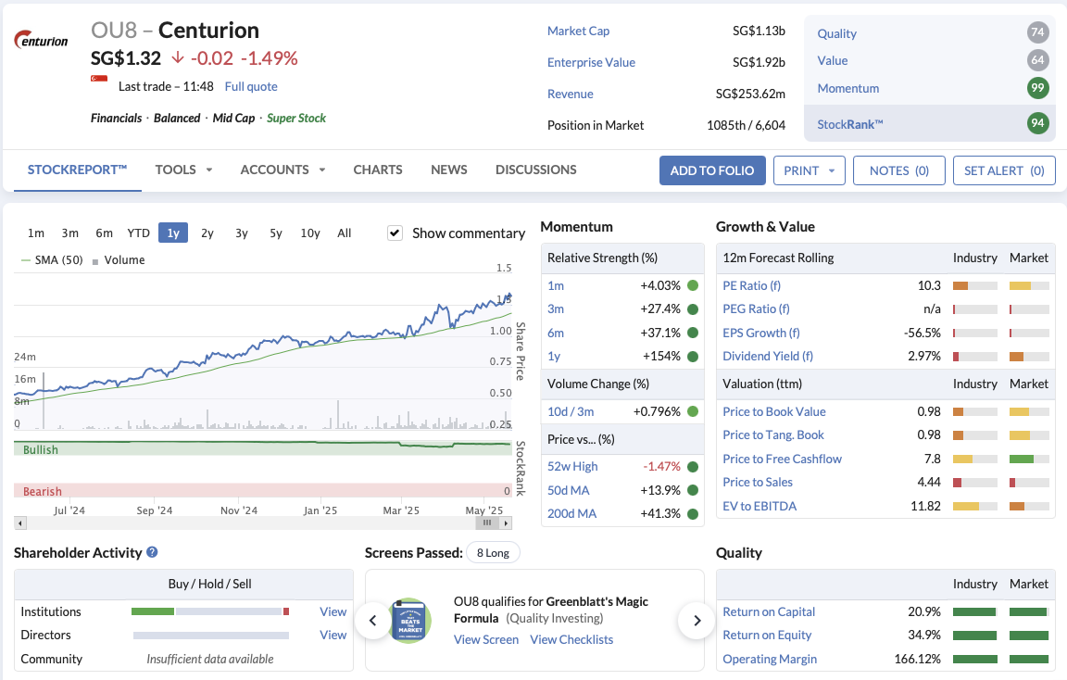Open the 10d / 3m volume change link
Image resolution: width=1067 pixels, height=680 pixels.
tap(571, 411)
